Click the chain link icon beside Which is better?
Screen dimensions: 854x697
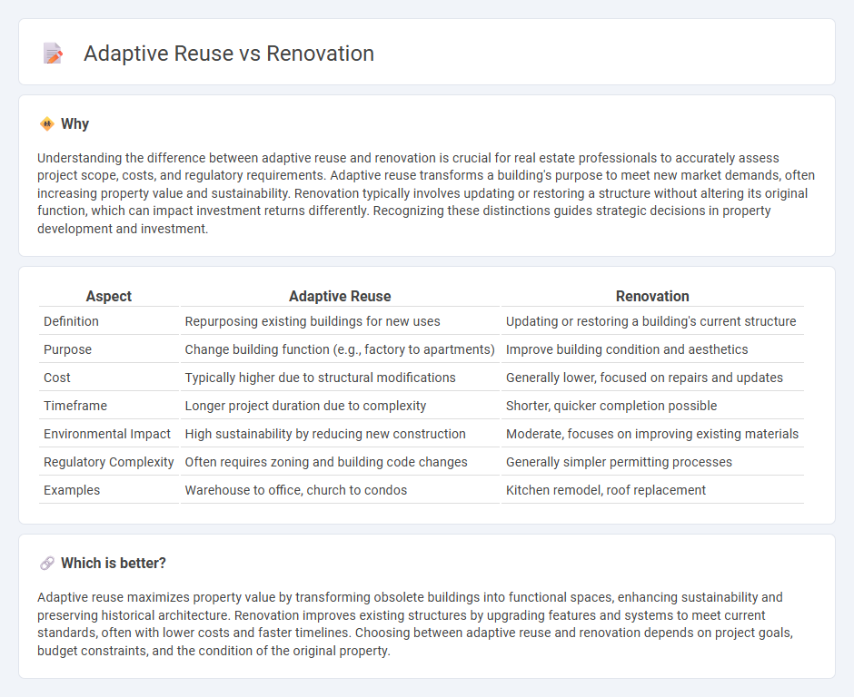[x=47, y=564]
